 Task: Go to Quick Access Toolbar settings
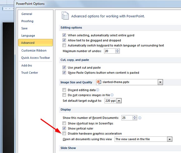(36, 58)
